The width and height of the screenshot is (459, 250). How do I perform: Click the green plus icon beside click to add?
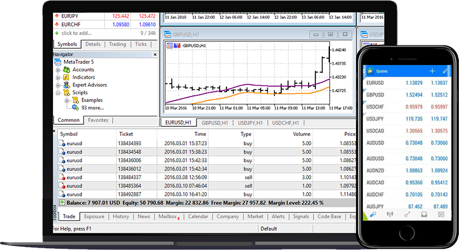tap(57, 33)
